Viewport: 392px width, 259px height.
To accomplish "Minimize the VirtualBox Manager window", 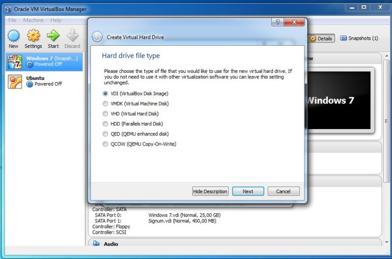I will (352, 7).
